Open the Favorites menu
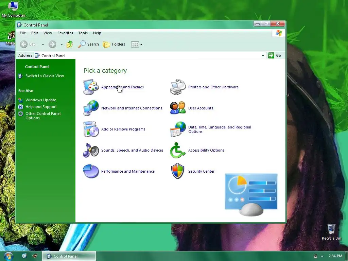 pyautogui.click(x=65, y=33)
